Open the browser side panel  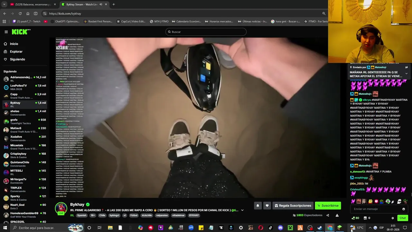(35, 14)
